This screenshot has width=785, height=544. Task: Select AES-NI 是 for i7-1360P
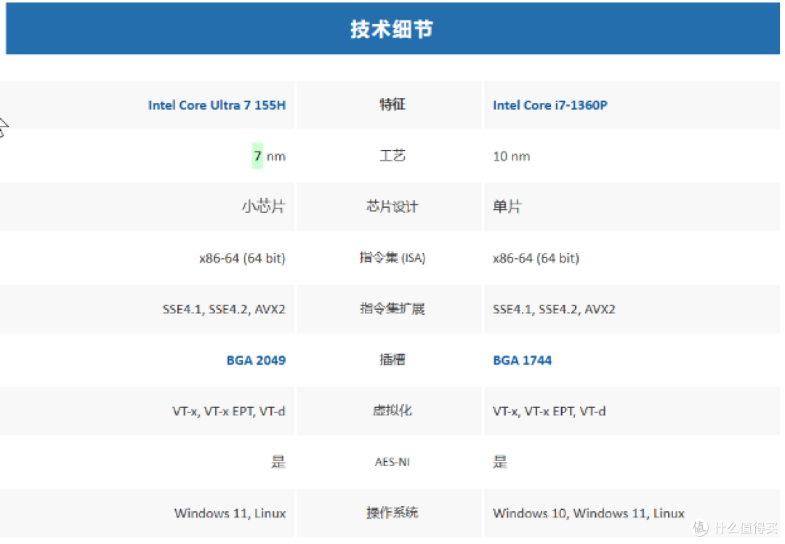(x=500, y=462)
